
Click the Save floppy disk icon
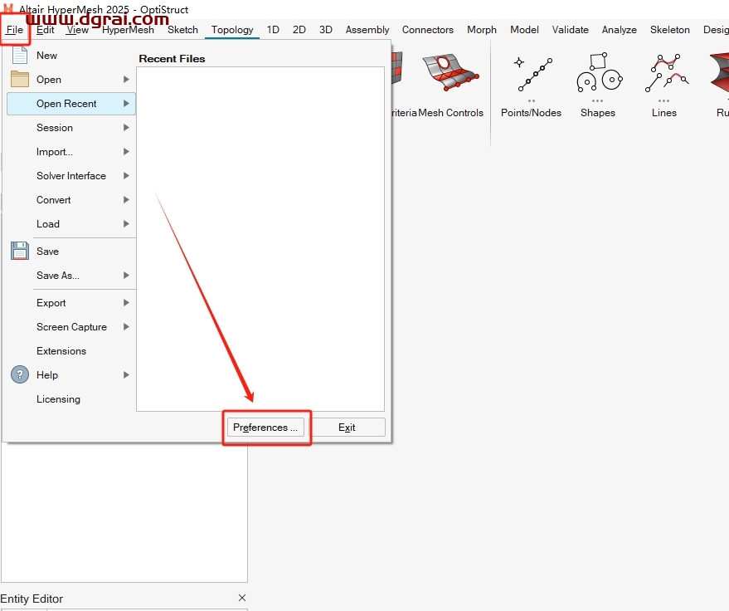[20, 251]
